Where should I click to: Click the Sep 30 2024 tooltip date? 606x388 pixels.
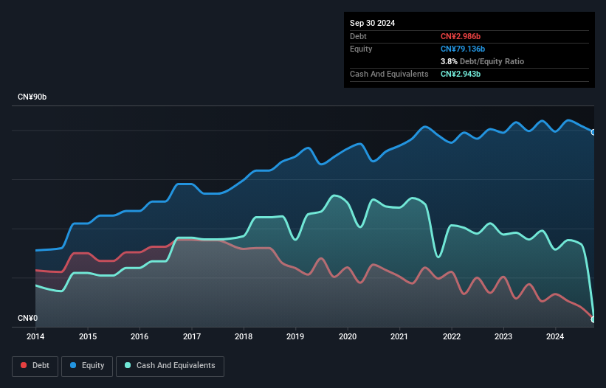372,23
